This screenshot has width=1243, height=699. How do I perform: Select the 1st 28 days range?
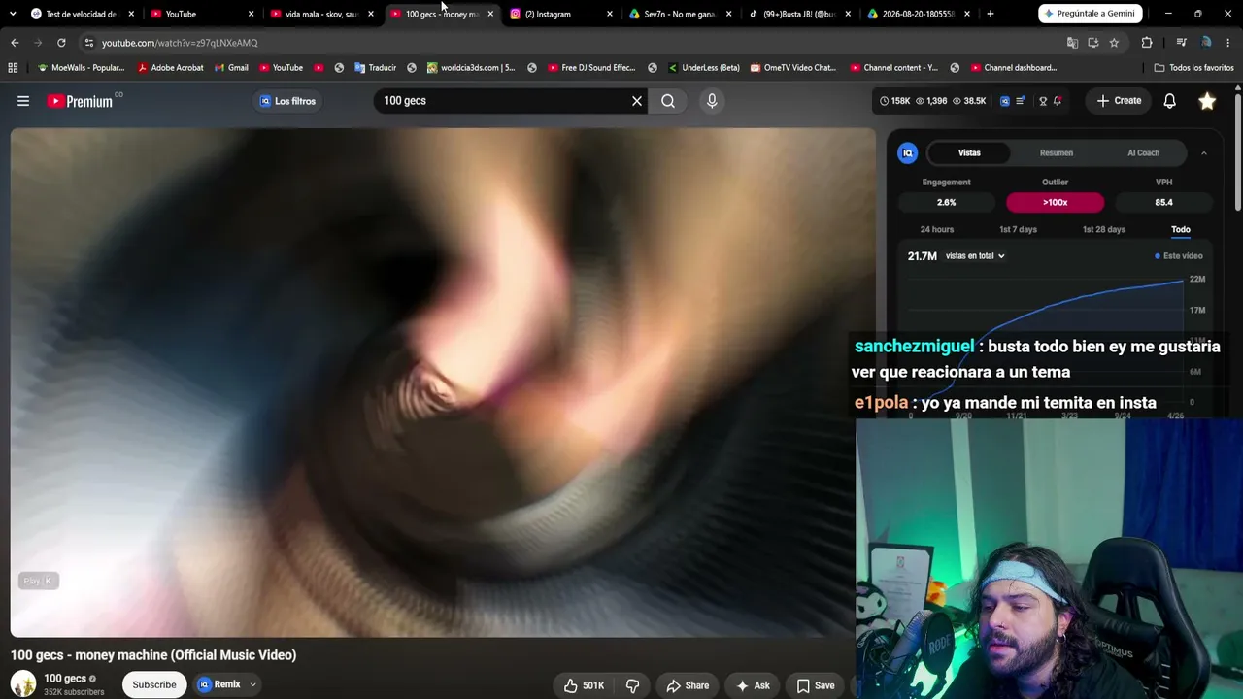1103,229
